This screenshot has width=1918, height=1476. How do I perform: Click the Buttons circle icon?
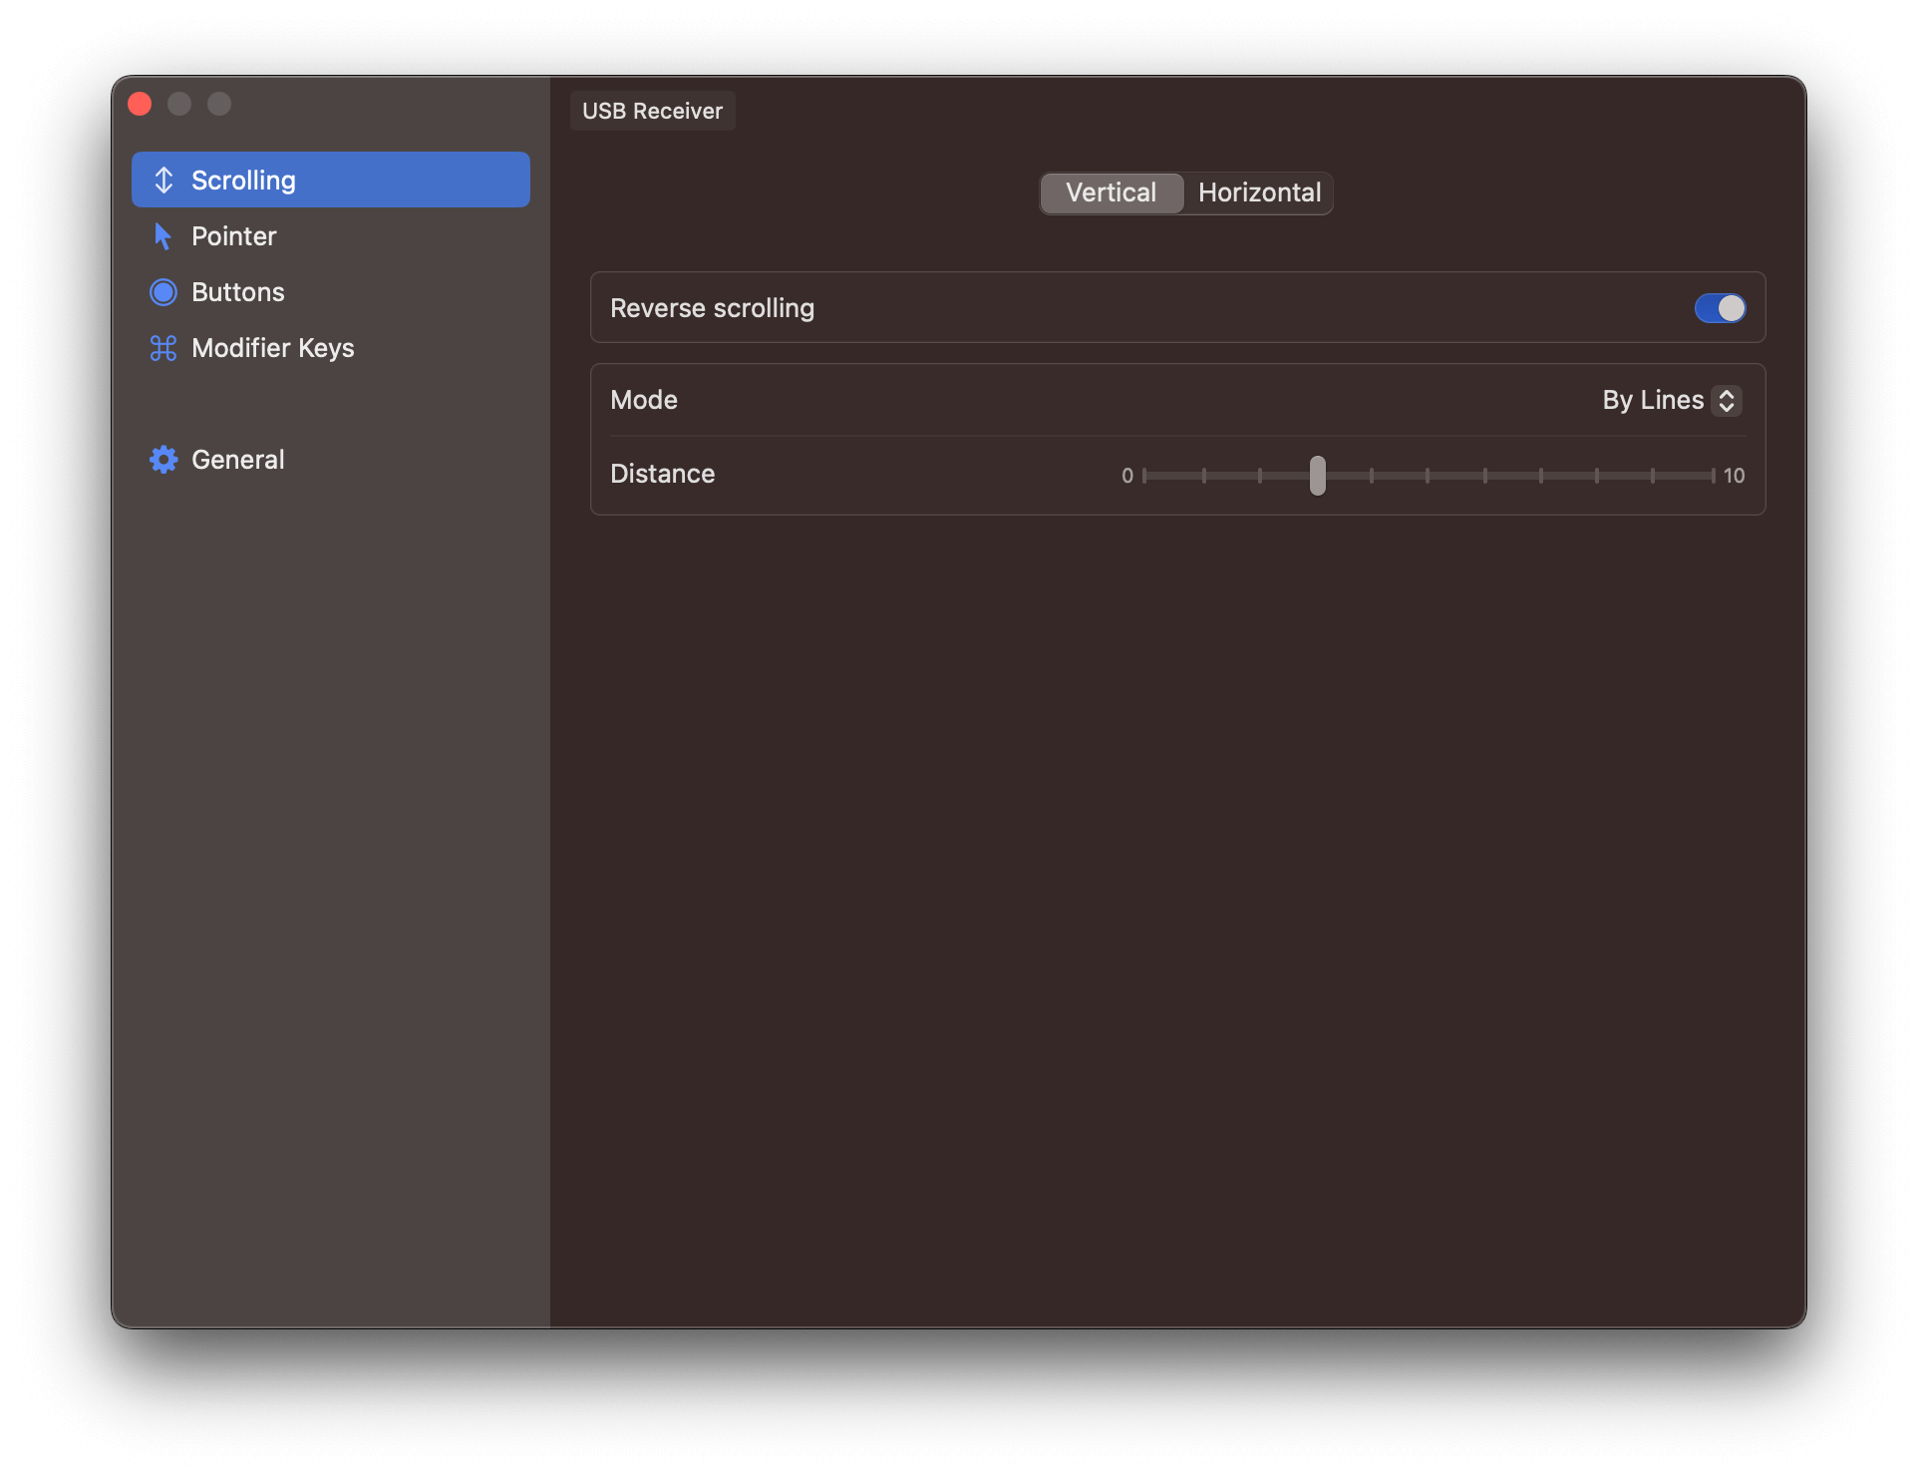pos(164,292)
